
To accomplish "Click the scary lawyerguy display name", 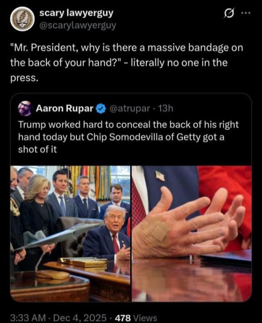I will (76, 13).
